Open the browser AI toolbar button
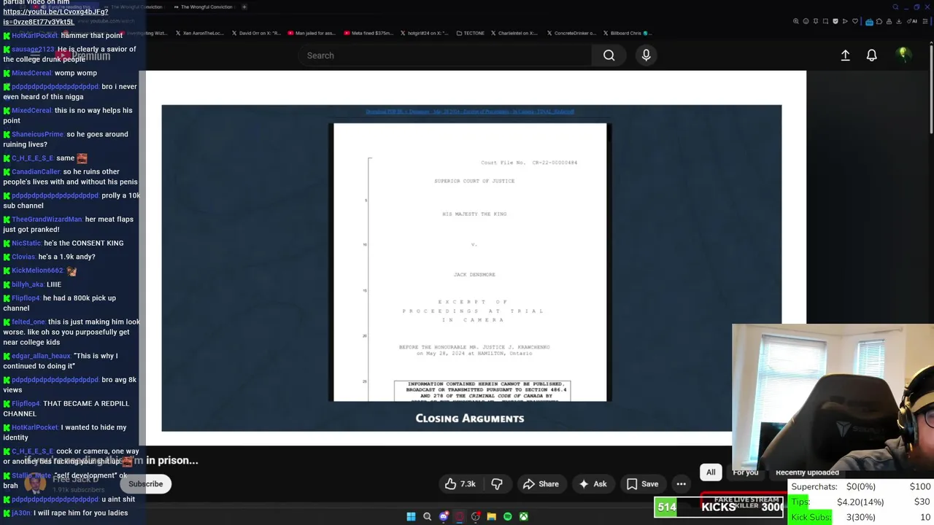Screen dimensions: 934x525 (x=911, y=21)
